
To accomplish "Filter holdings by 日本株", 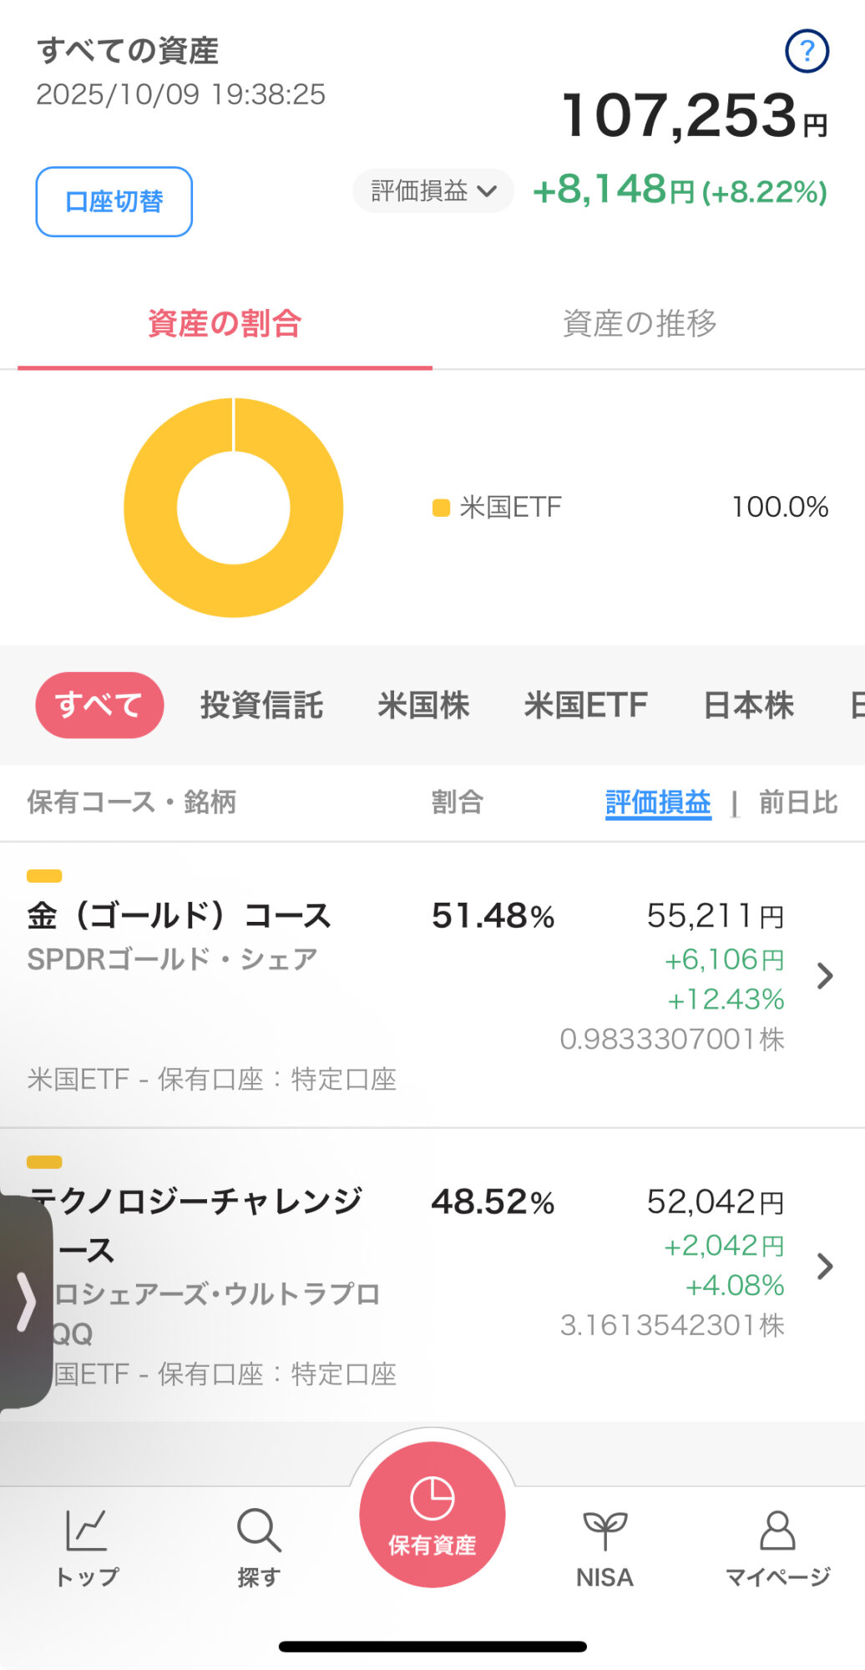I will point(748,705).
